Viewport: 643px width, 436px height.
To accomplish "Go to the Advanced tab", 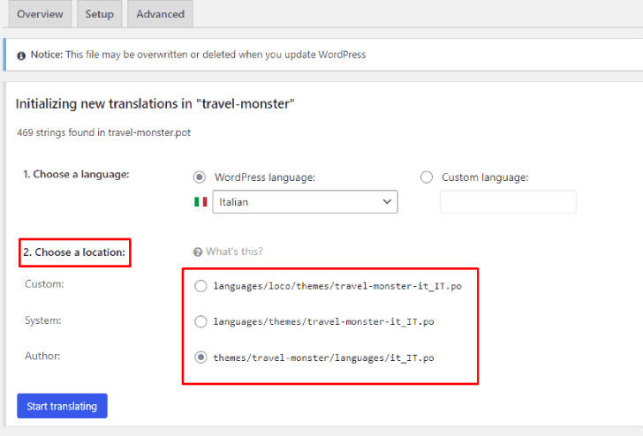I will (x=161, y=14).
